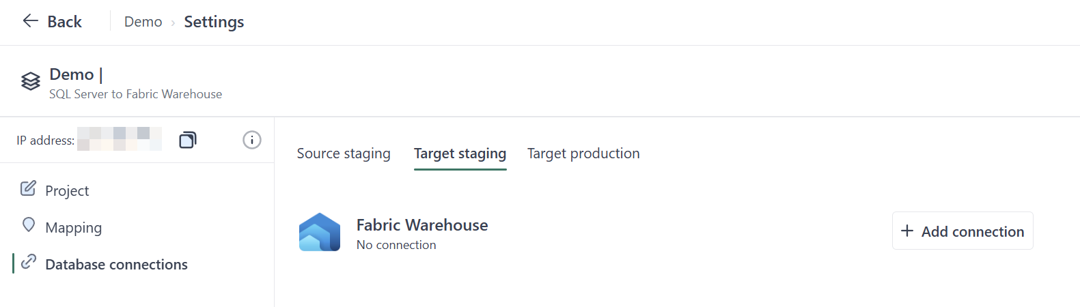
Task: Copy the IP address with copy icon
Action: coord(187,140)
